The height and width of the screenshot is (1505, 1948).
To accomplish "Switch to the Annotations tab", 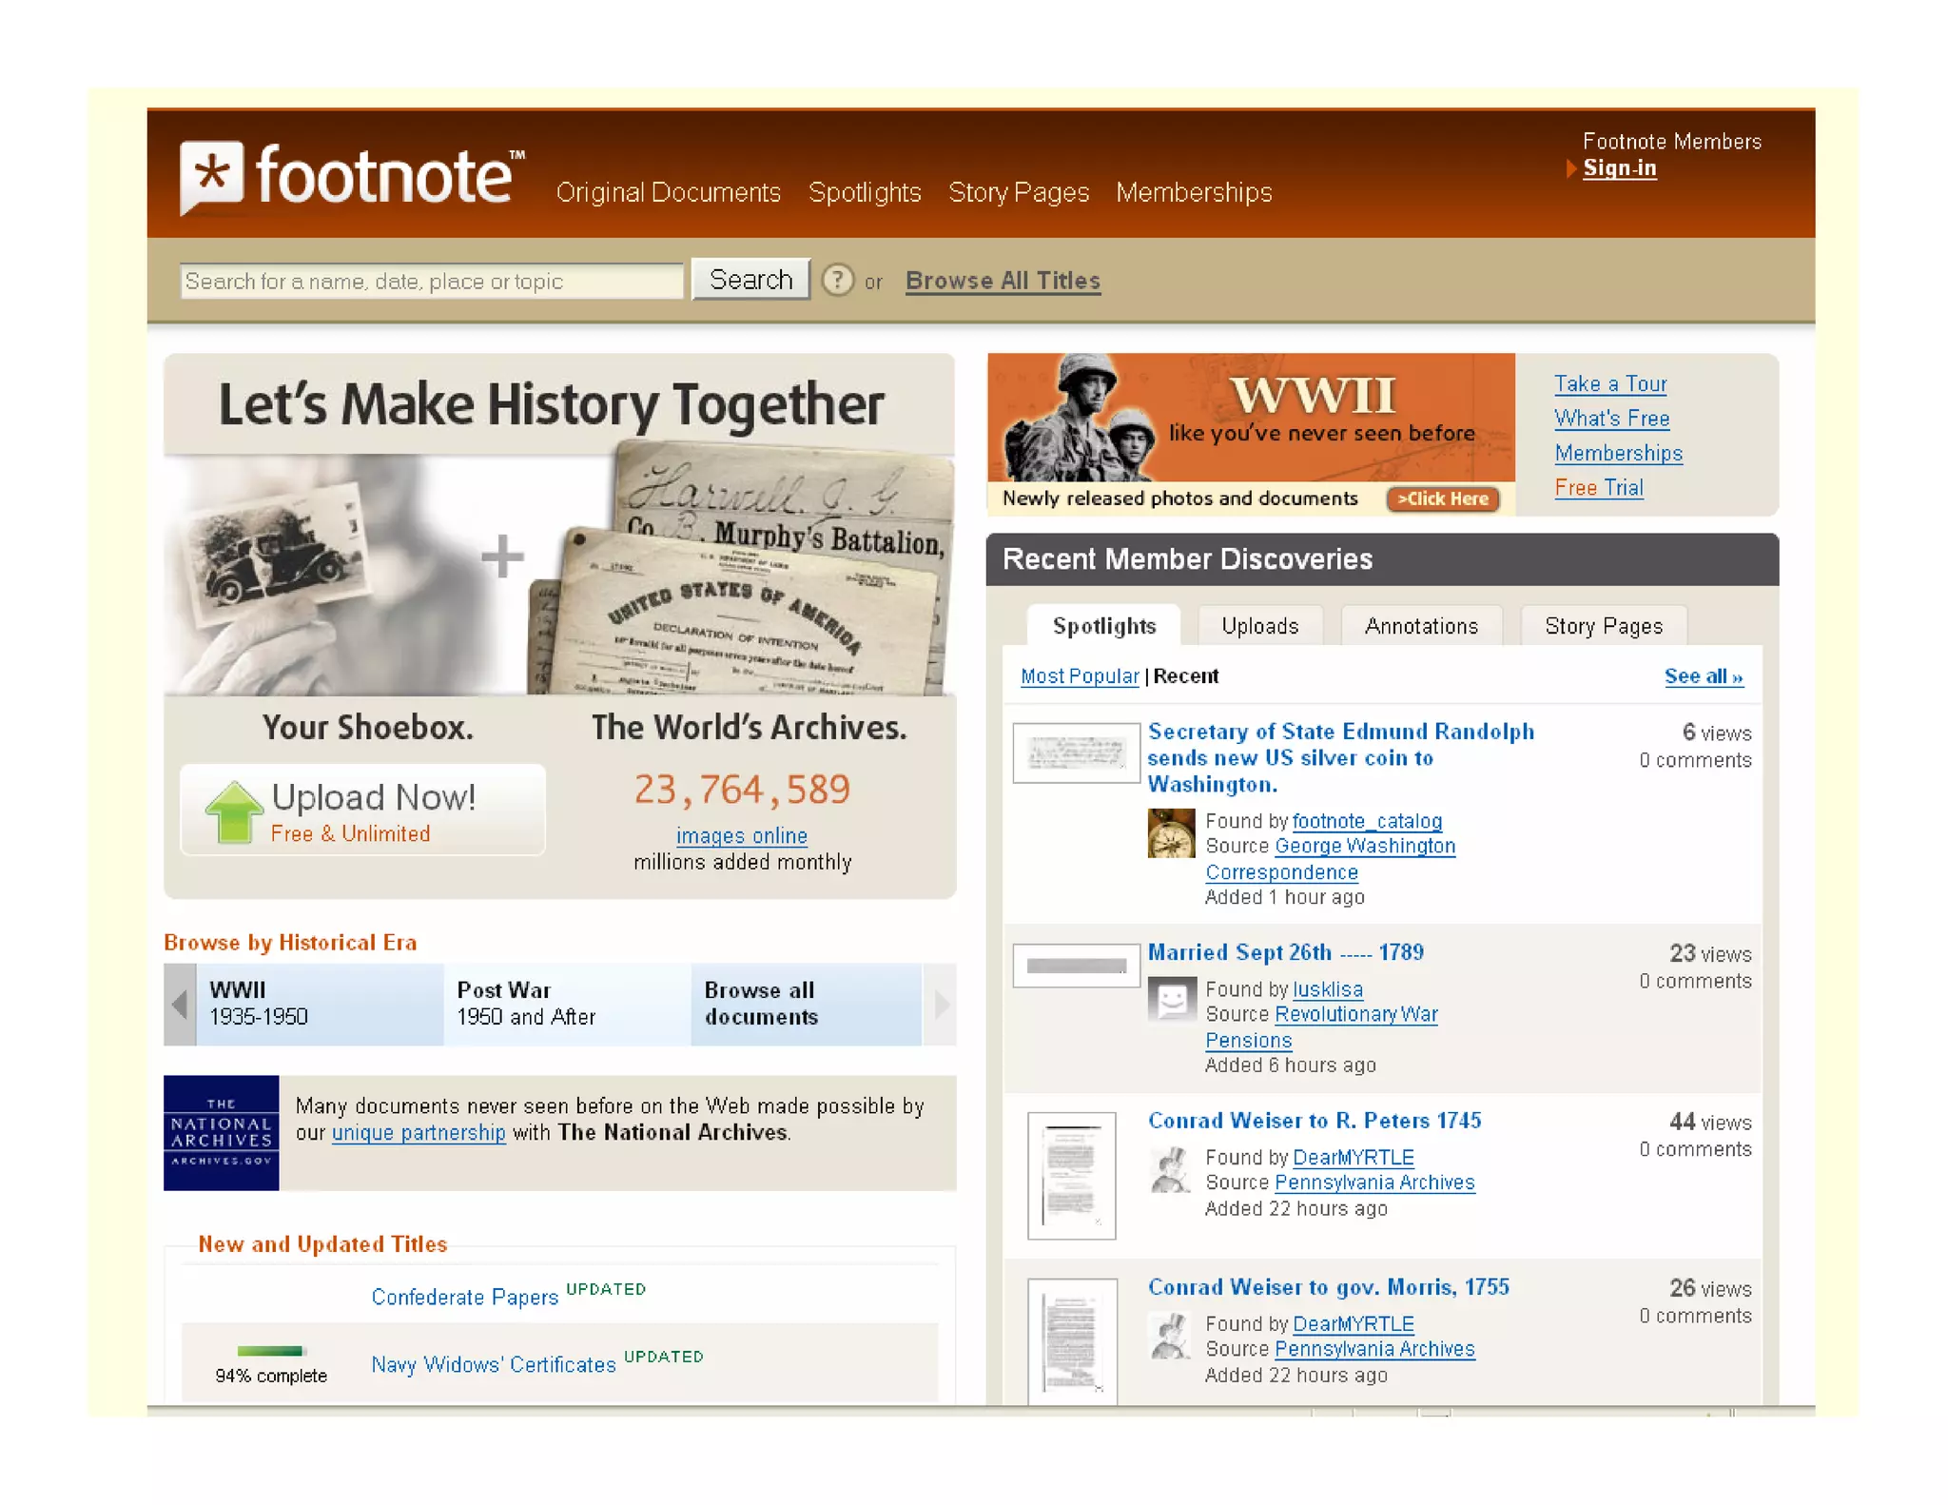I will coord(1421,626).
